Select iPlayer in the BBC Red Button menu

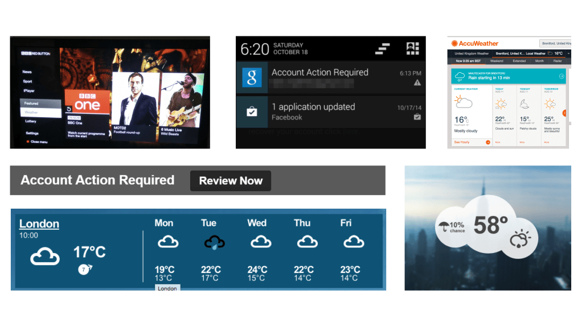(28, 90)
